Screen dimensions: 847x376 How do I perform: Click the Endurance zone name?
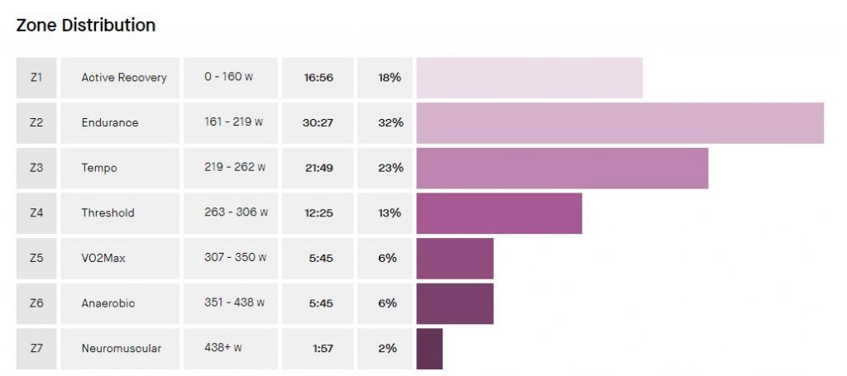[x=110, y=122]
